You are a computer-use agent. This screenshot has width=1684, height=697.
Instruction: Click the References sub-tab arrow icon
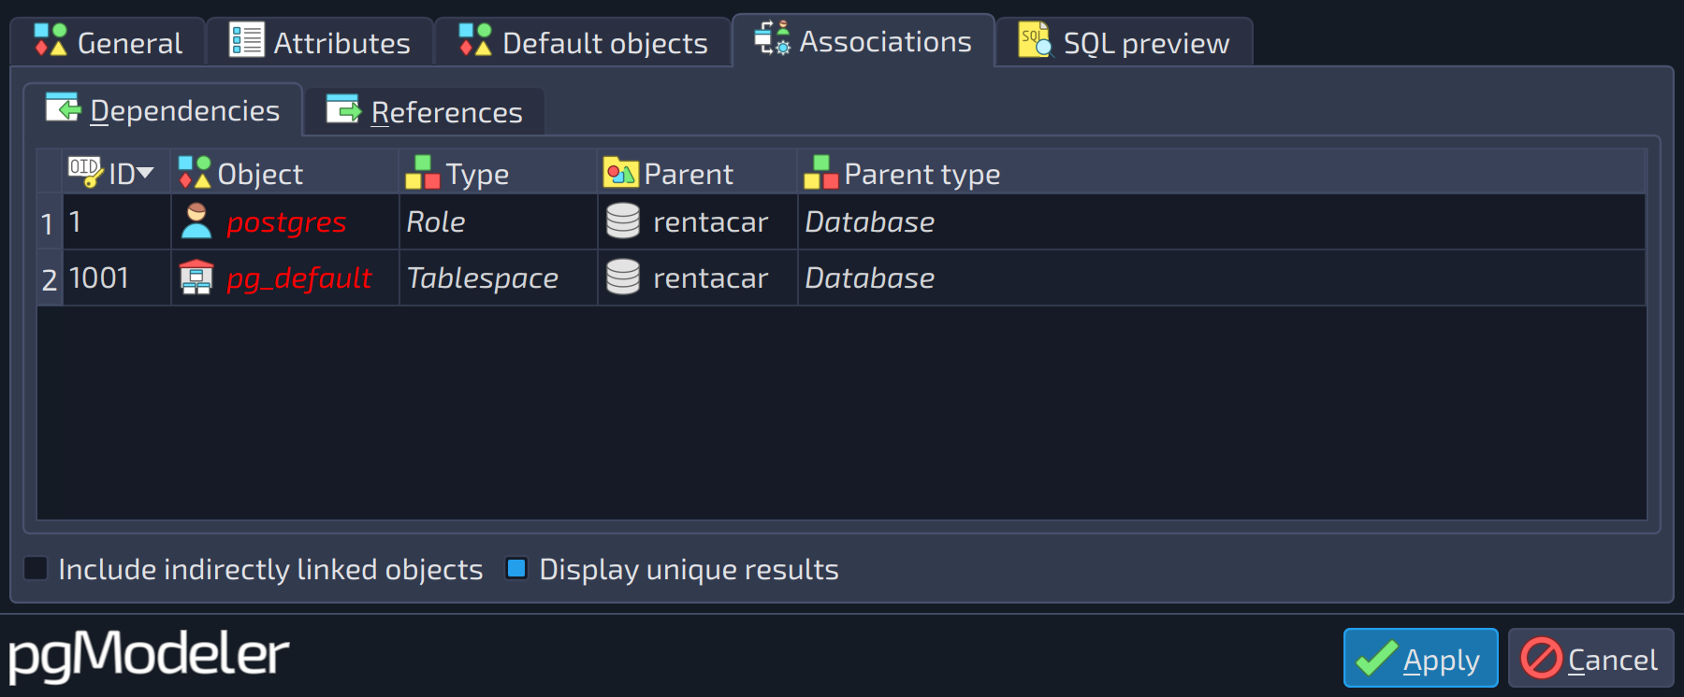(343, 109)
